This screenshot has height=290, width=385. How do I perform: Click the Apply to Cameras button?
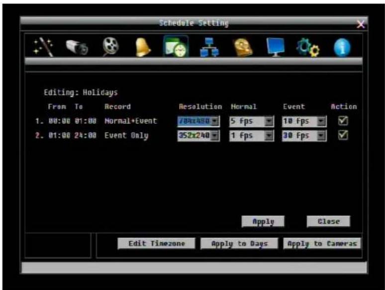point(322,243)
